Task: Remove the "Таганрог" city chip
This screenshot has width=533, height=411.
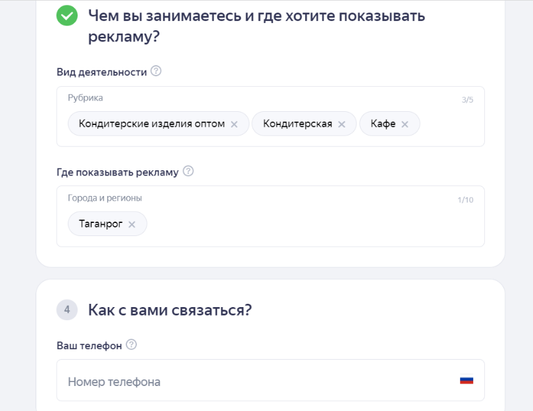Action: 132,224
